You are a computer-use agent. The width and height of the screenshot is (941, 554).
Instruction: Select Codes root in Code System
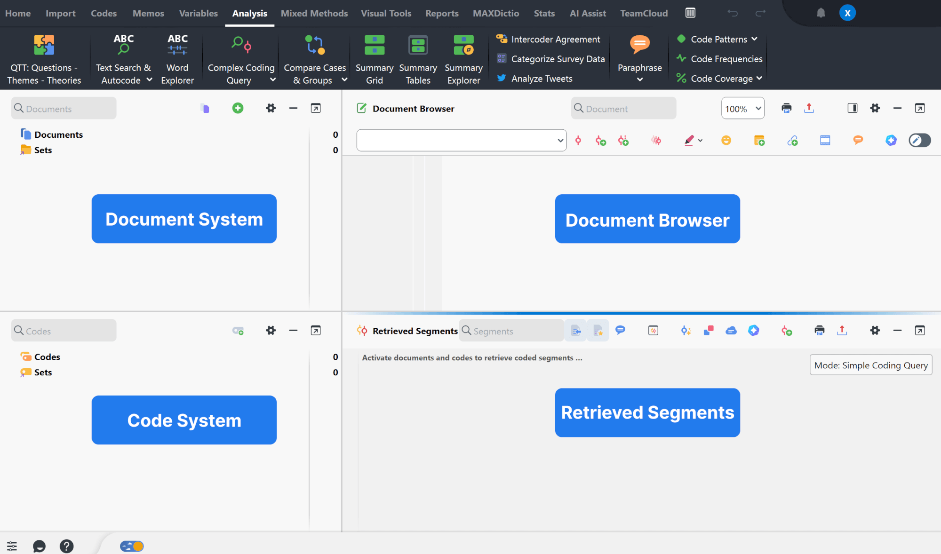coord(47,357)
